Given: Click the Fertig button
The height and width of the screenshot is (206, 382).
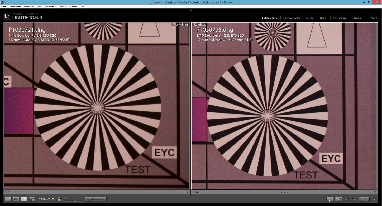Looking at the screenshot, I should point(365,199).
